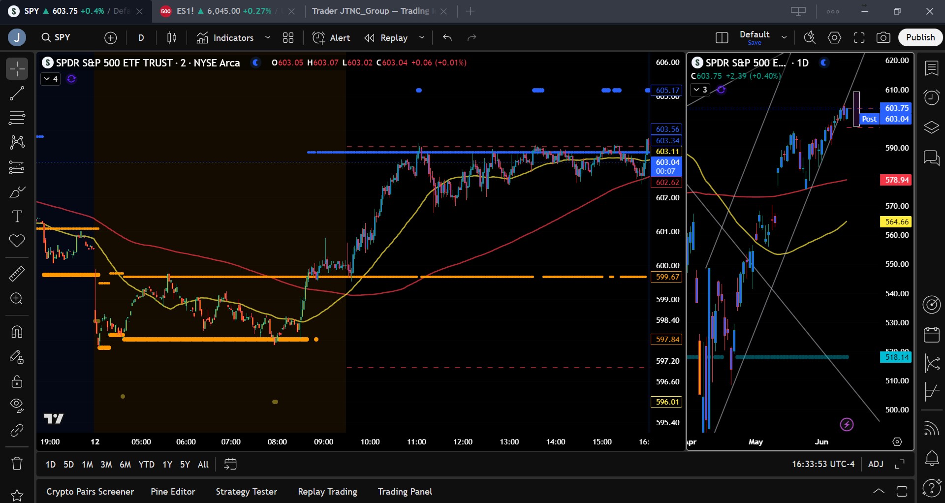Screen dimensions: 945x503
Task: Open chart settings hexagon icon
Action: [x=834, y=38]
